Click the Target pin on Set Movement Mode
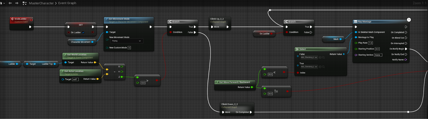Image resolution: width=428 pixels, height=119 pixels. tap(107, 32)
